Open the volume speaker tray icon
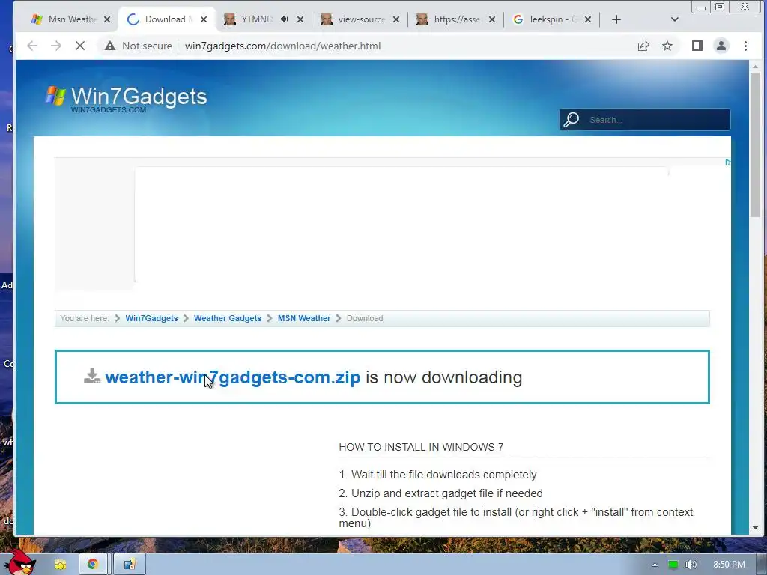Screen dimensions: 767x575 click(x=691, y=565)
